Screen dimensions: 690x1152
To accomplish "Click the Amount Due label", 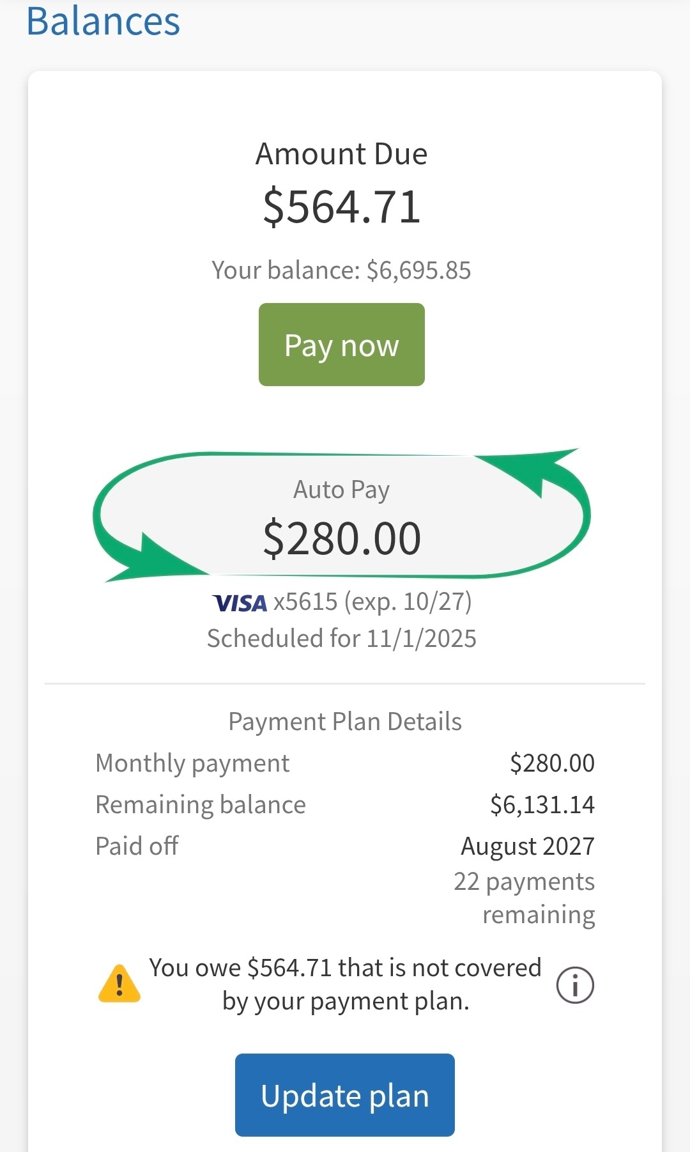I will 342,154.
